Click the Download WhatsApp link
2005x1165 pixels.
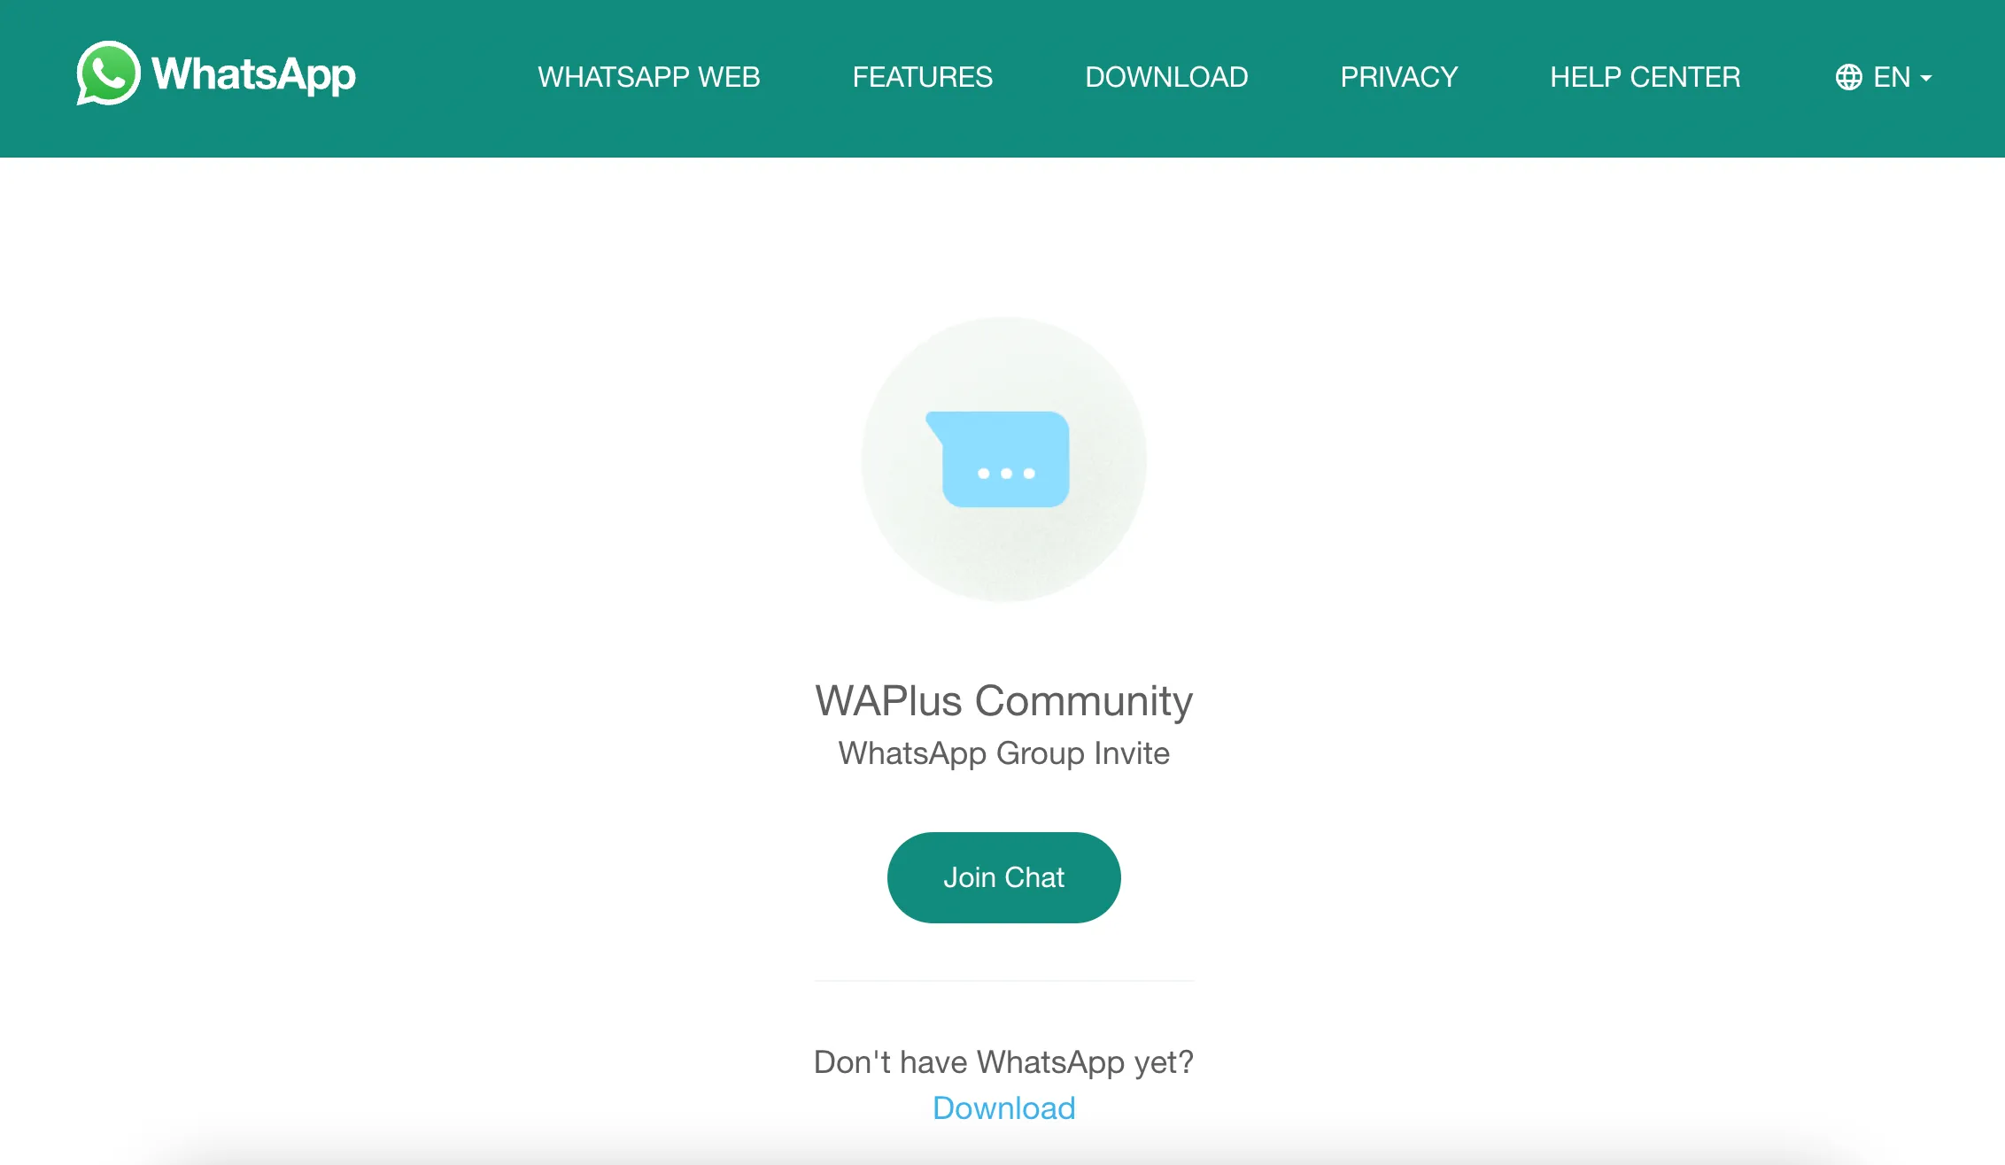click(x=1003, y=1106)
